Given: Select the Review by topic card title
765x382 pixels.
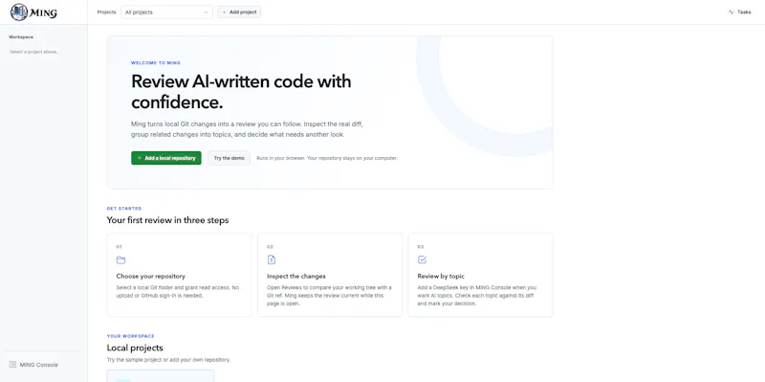Looking at the screenshot, I should point(441,276).
